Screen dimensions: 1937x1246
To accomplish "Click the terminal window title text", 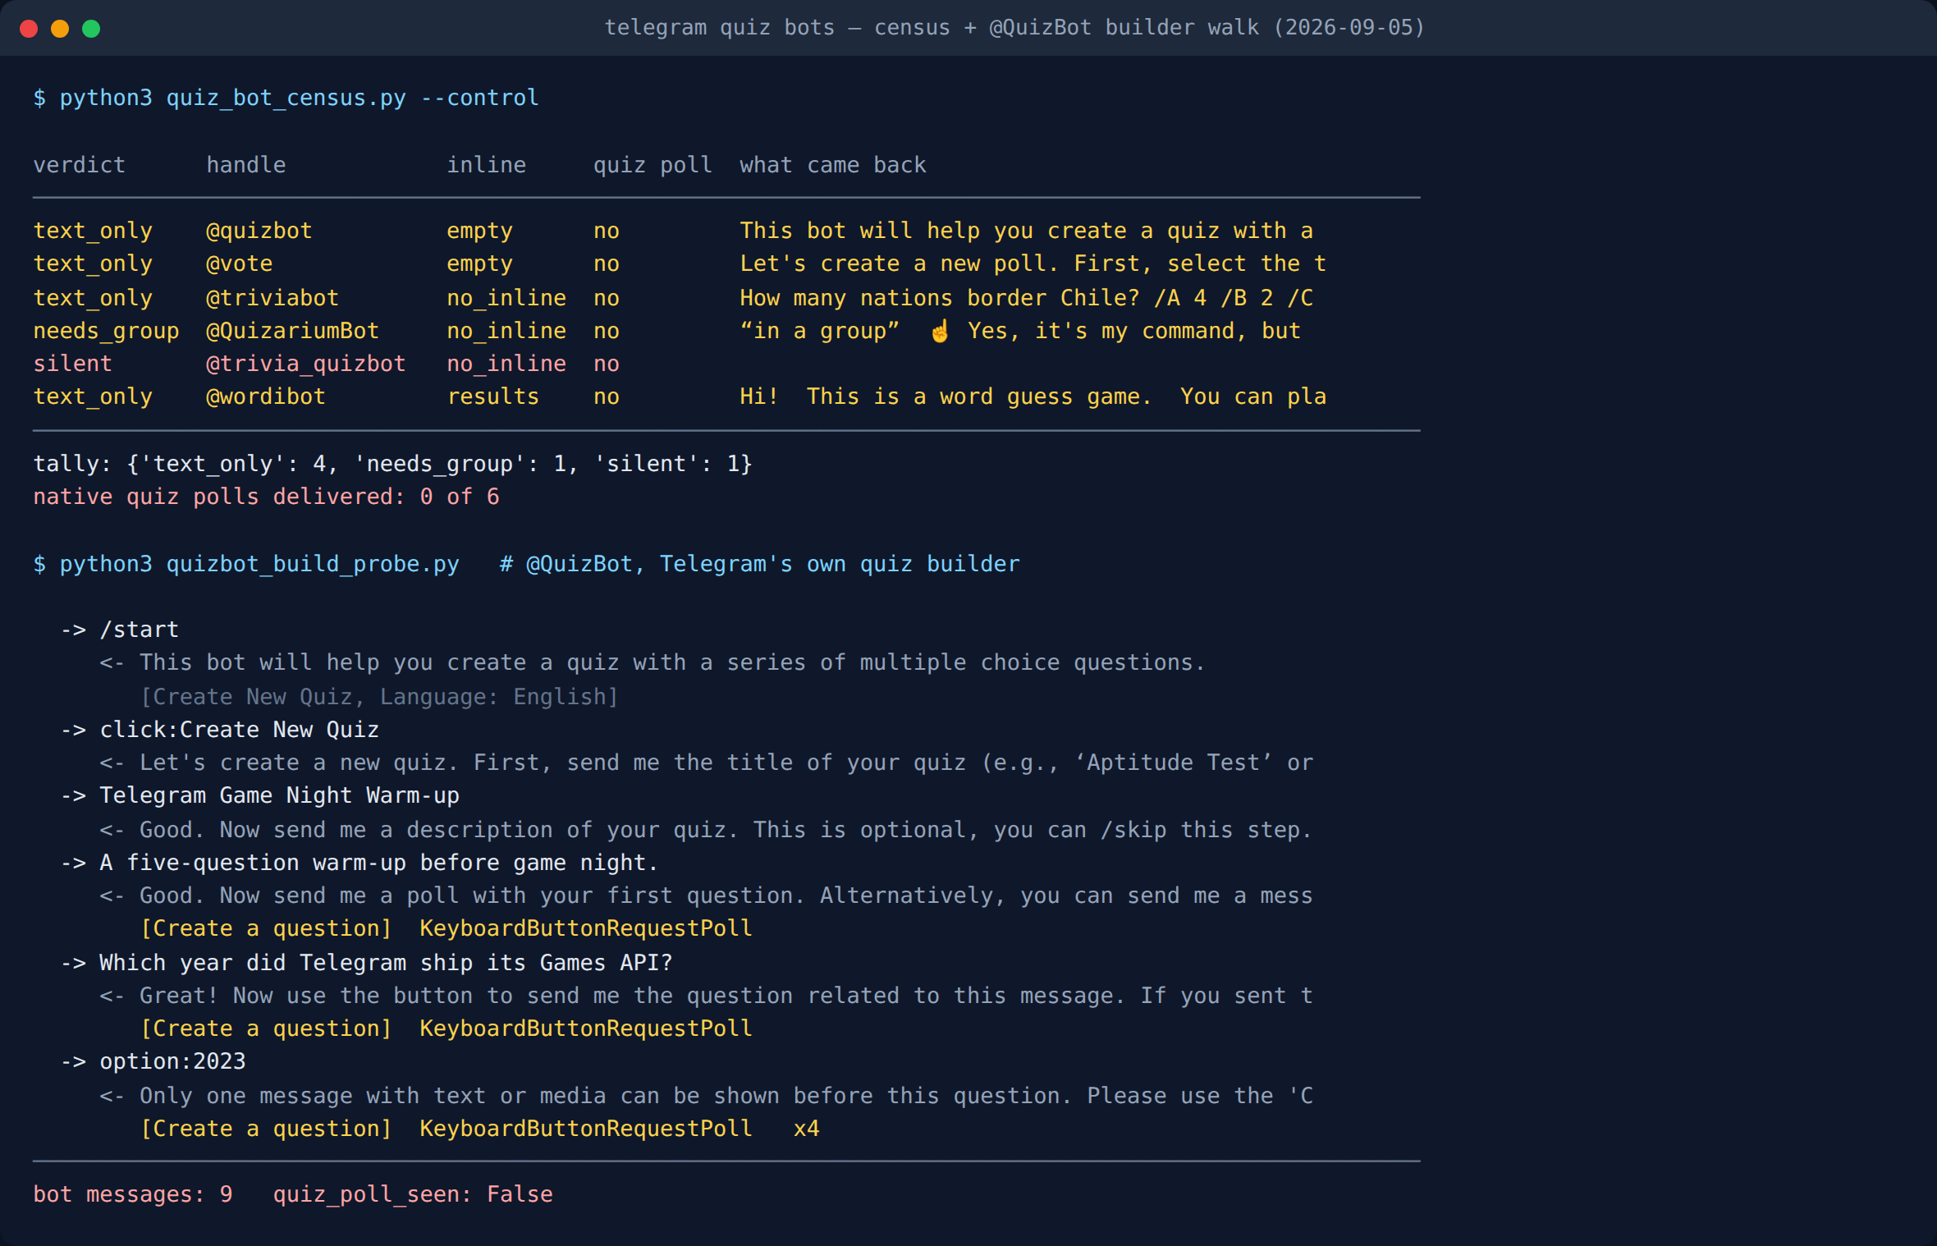I will click(x=1014, y=28).
